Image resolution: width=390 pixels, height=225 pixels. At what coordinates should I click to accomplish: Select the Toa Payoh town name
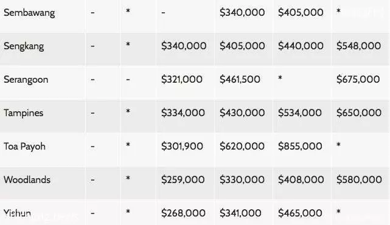point(24,147)
